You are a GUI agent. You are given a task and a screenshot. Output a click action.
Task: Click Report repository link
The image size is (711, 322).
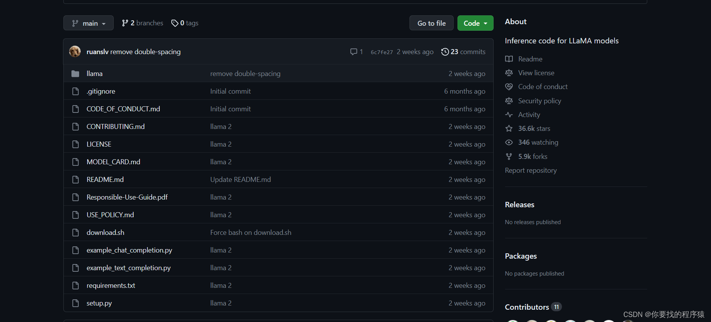click(x=531, y=170)
